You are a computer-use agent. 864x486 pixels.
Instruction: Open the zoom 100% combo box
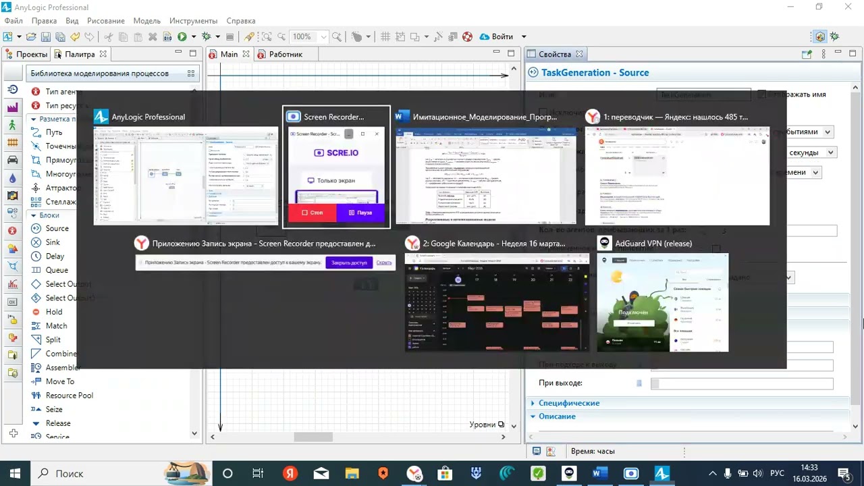(x=310, y=36)
